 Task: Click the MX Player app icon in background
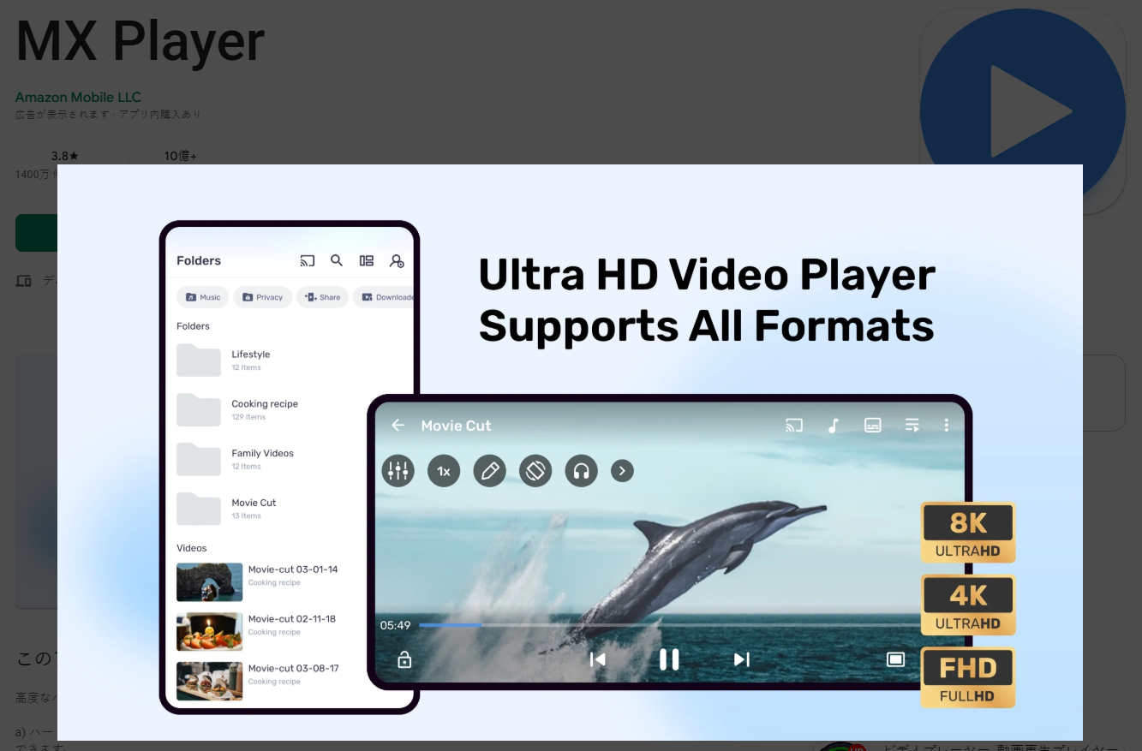[x=1023, y=111]
